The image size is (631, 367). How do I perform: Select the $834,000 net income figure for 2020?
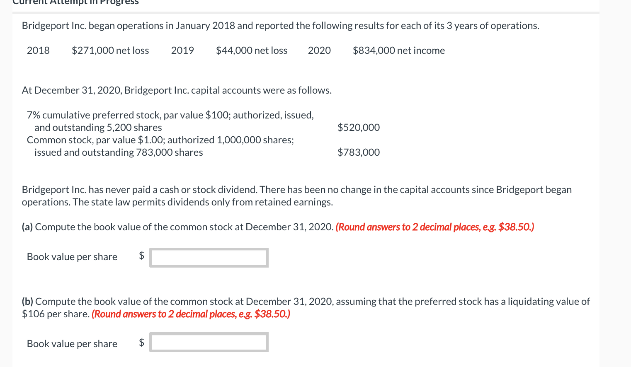(x=399, y=50)
